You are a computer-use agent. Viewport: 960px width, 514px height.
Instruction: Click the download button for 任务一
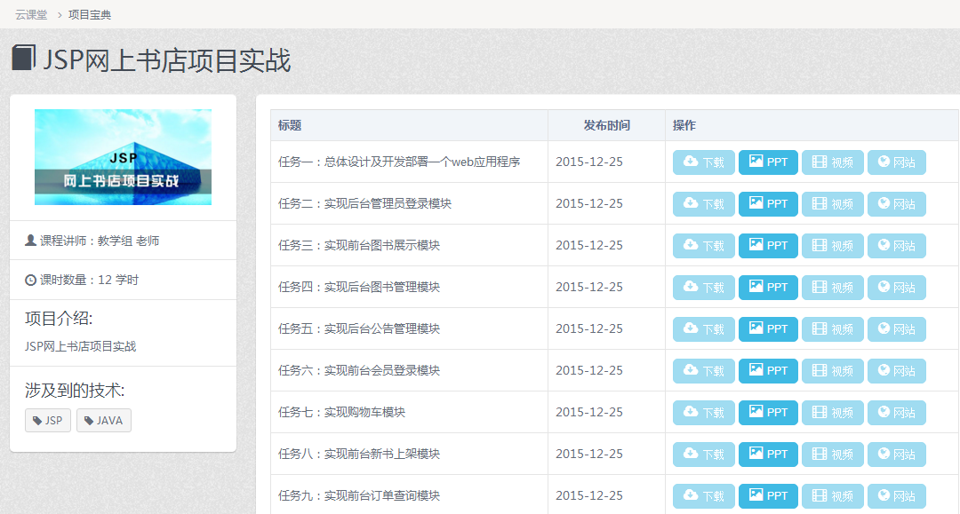pos(703,162)
